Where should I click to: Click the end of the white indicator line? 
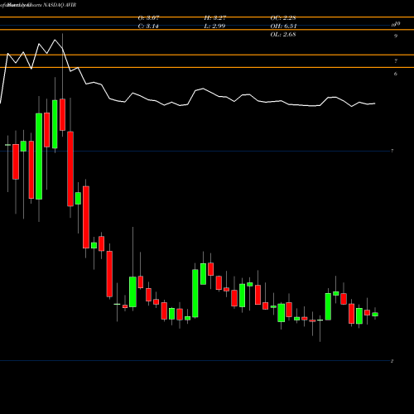(375, 103)
